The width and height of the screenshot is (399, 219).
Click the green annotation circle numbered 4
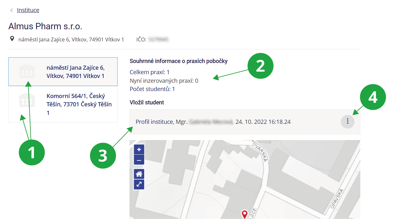click(x=373, y=98)
